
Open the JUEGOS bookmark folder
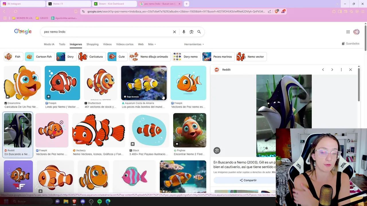42,18
